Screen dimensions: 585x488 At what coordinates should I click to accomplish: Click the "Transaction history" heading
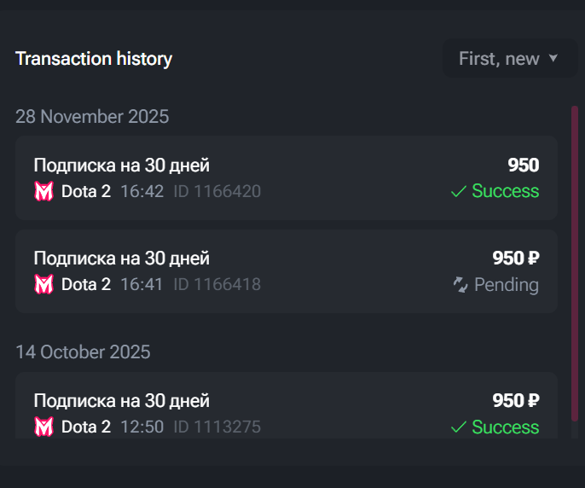pyautogui.click(x=94, y=59)
